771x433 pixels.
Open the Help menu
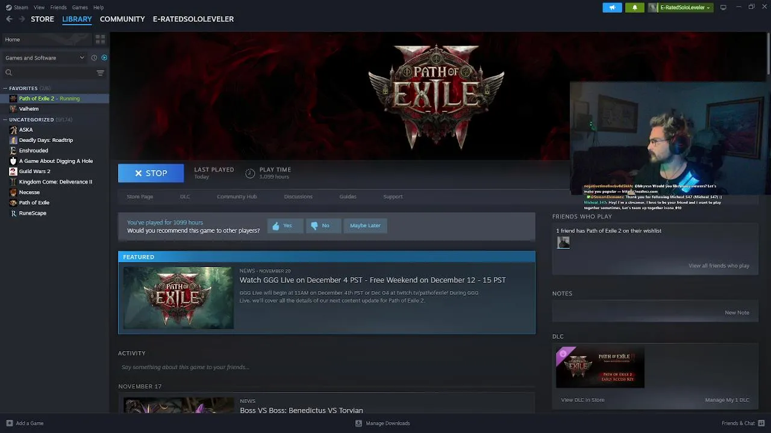98,7
